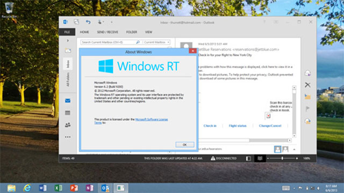Switch to Normal view status bar icon

coord(248,158)
